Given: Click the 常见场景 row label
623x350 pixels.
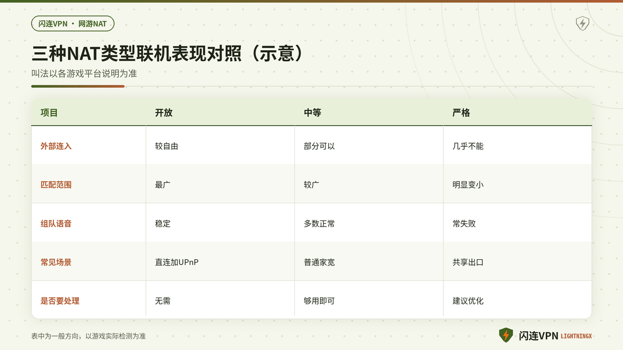Looking at the screenshot, I should (56, 262).
